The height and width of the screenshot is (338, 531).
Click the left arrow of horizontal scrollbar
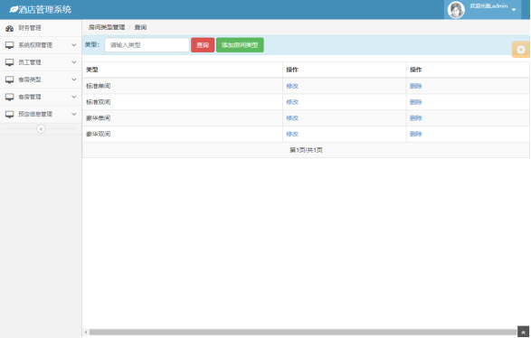click(x=86, y=333)
